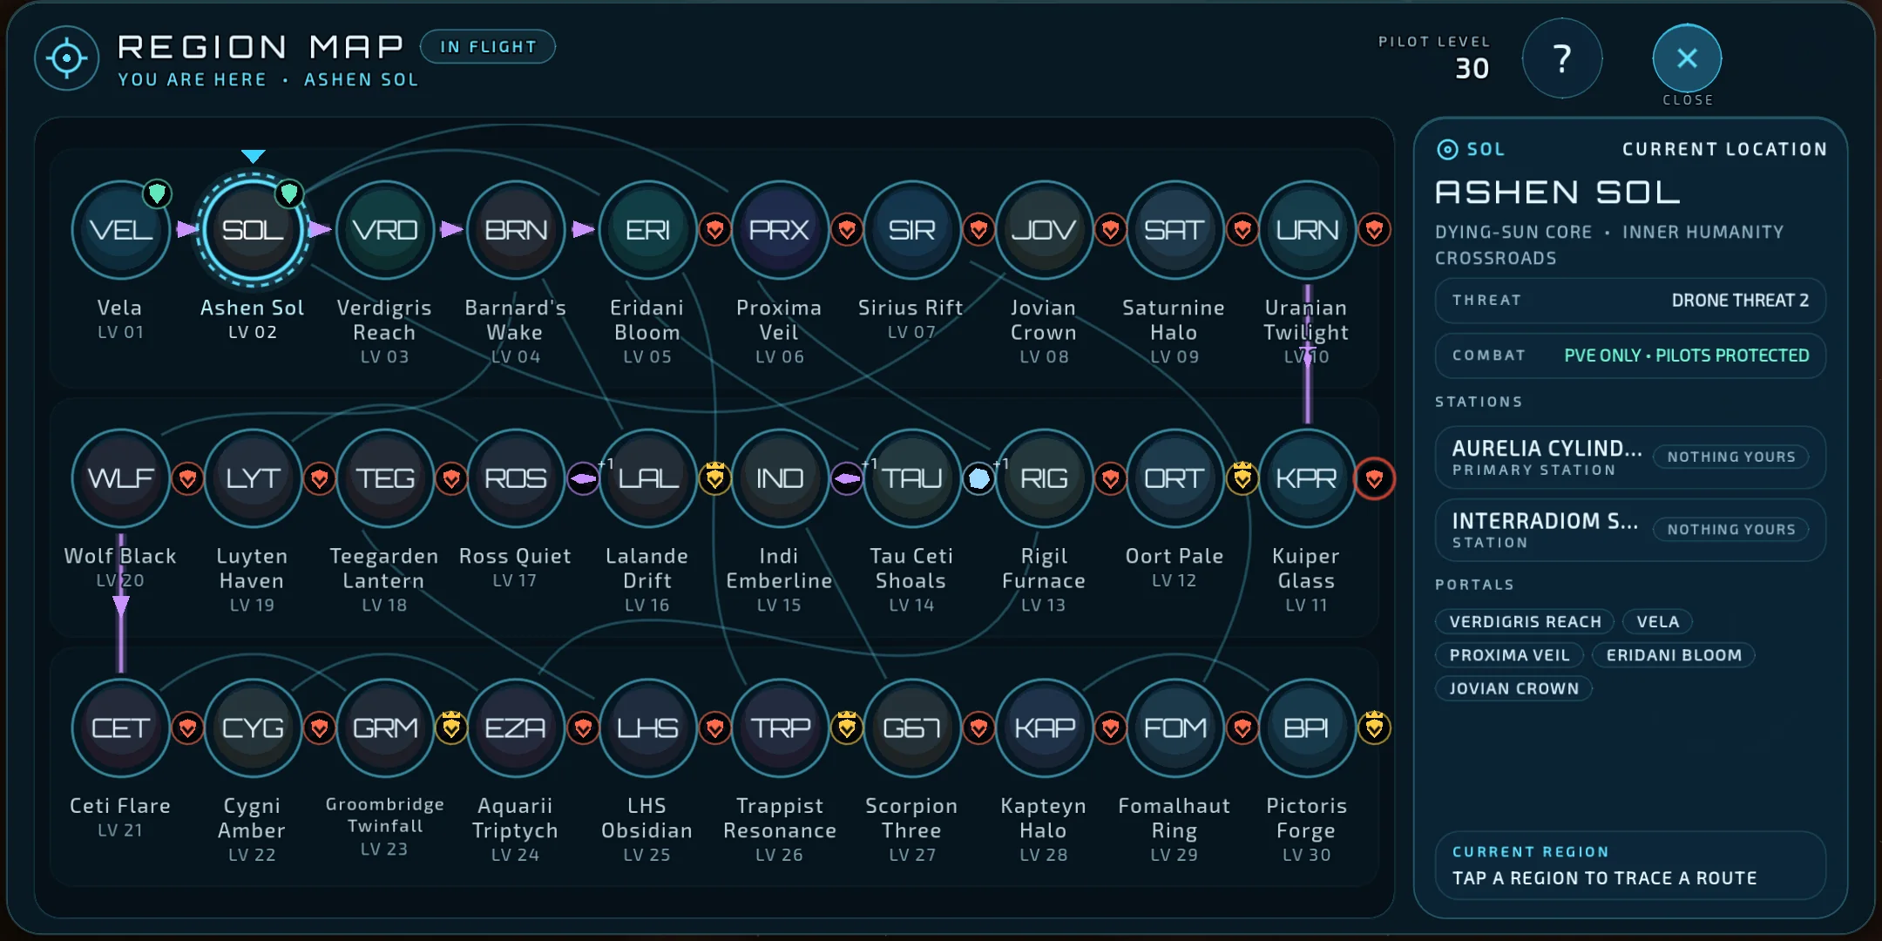Viewport: 1882px width, 941px height.
Task: Click the purple arrow between VEL and SOL
Action: pyautogui.click(x=186, y=229)
